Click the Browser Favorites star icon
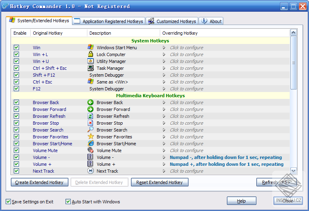This screenshot has height=211, width=309. (91, 136)
